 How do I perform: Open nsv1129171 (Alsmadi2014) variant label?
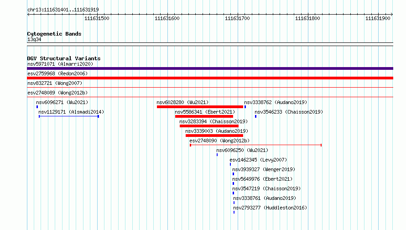pos(71,112)
